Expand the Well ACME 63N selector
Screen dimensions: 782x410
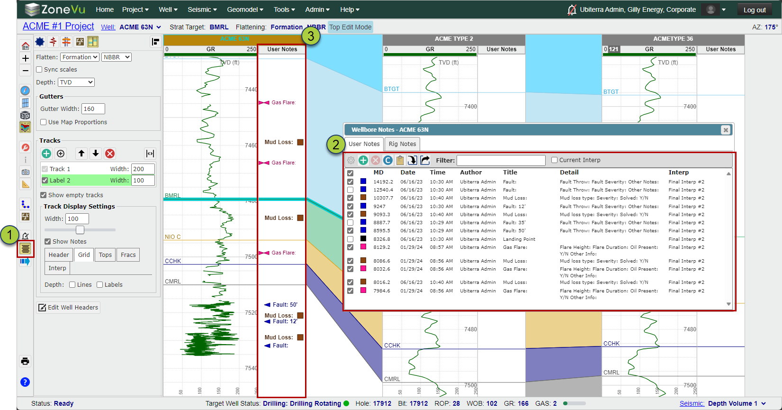tap(140, 27)
